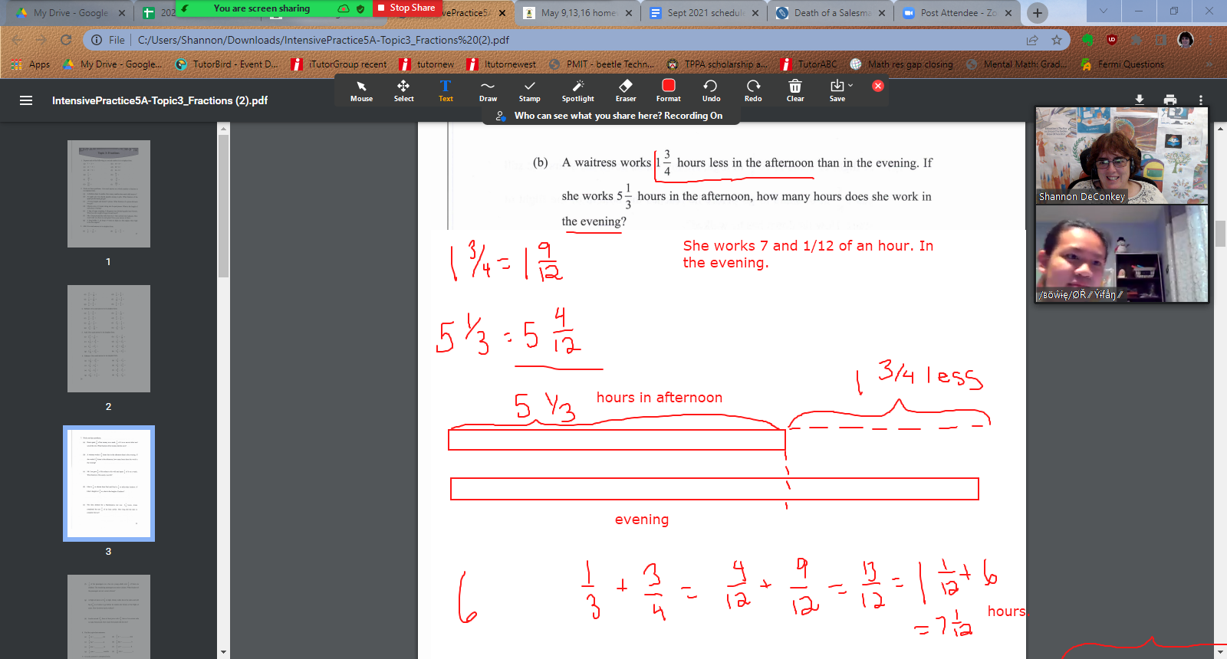Reload the browser page
Image resolution: width=1227 pixels, height=659 pixels.
click(x=66, y=40)
